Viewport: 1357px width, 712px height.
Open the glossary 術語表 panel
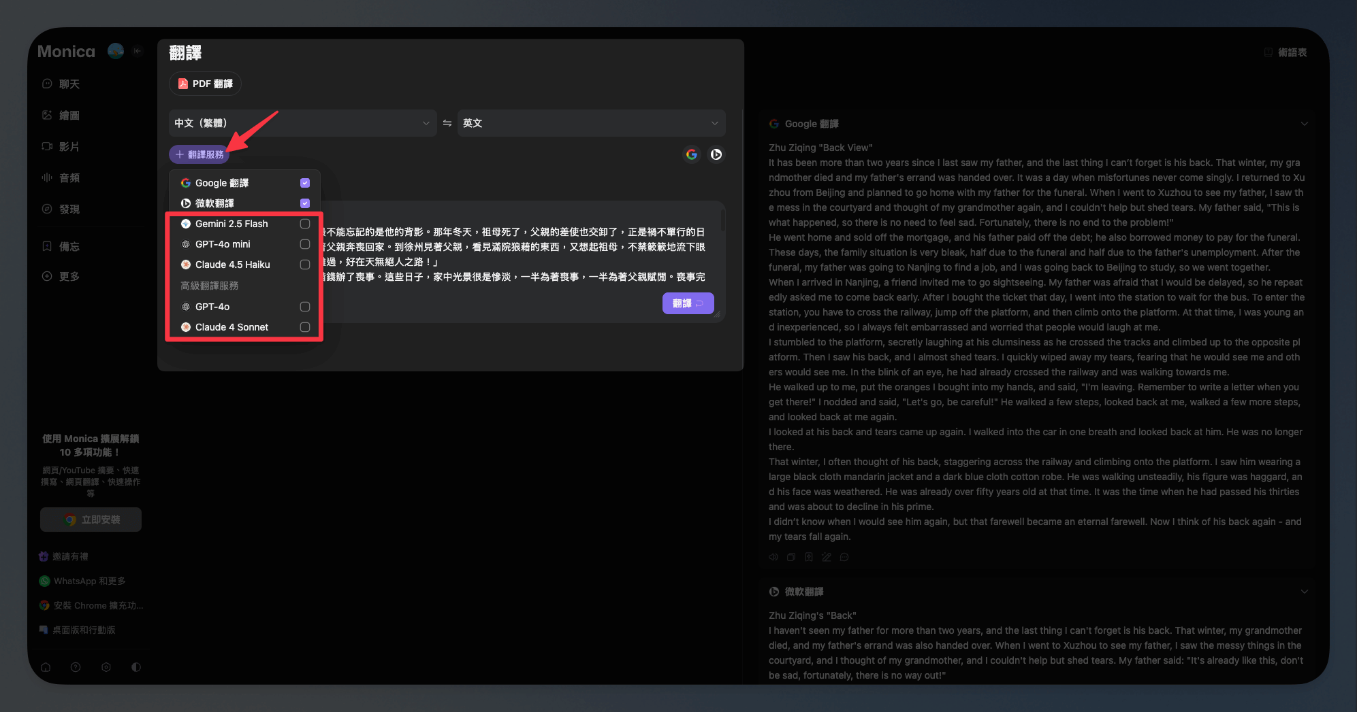coord(1285,52)
